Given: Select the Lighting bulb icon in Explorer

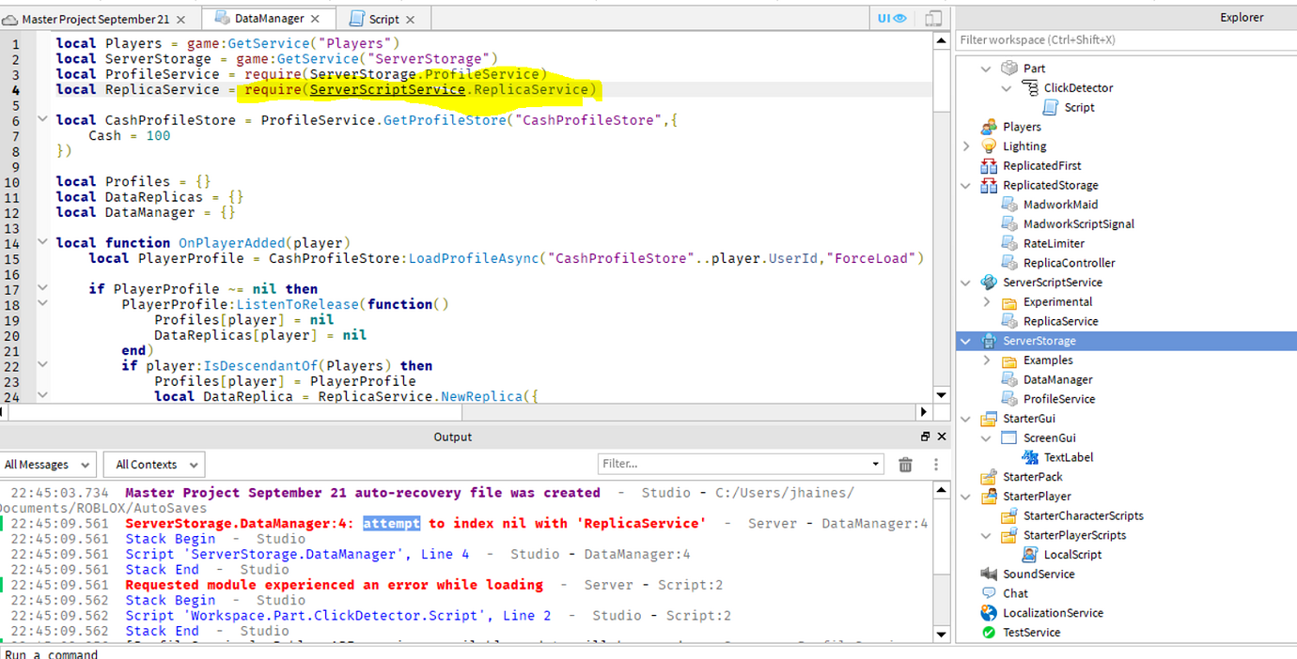Looking at the screenshot, I should pos(988,146).
